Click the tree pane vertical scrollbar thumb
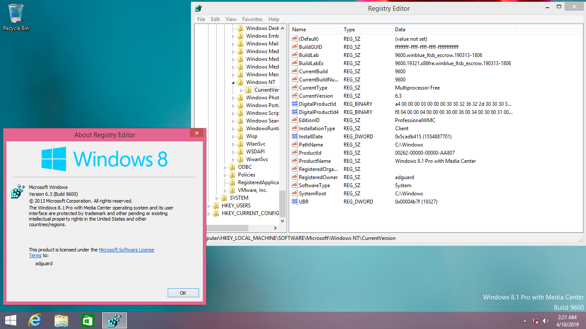 pos(282,204)
